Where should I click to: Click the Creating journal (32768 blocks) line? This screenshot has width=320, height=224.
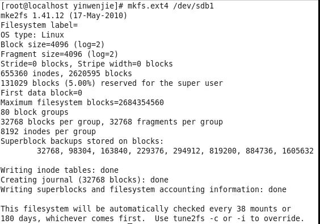85,180
